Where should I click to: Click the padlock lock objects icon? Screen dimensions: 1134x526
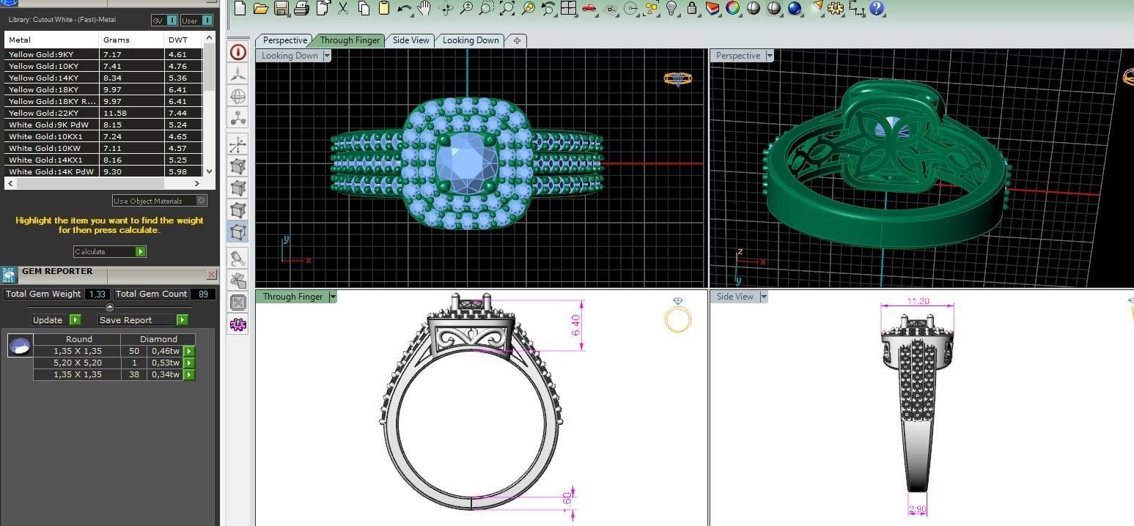[692, 9]
